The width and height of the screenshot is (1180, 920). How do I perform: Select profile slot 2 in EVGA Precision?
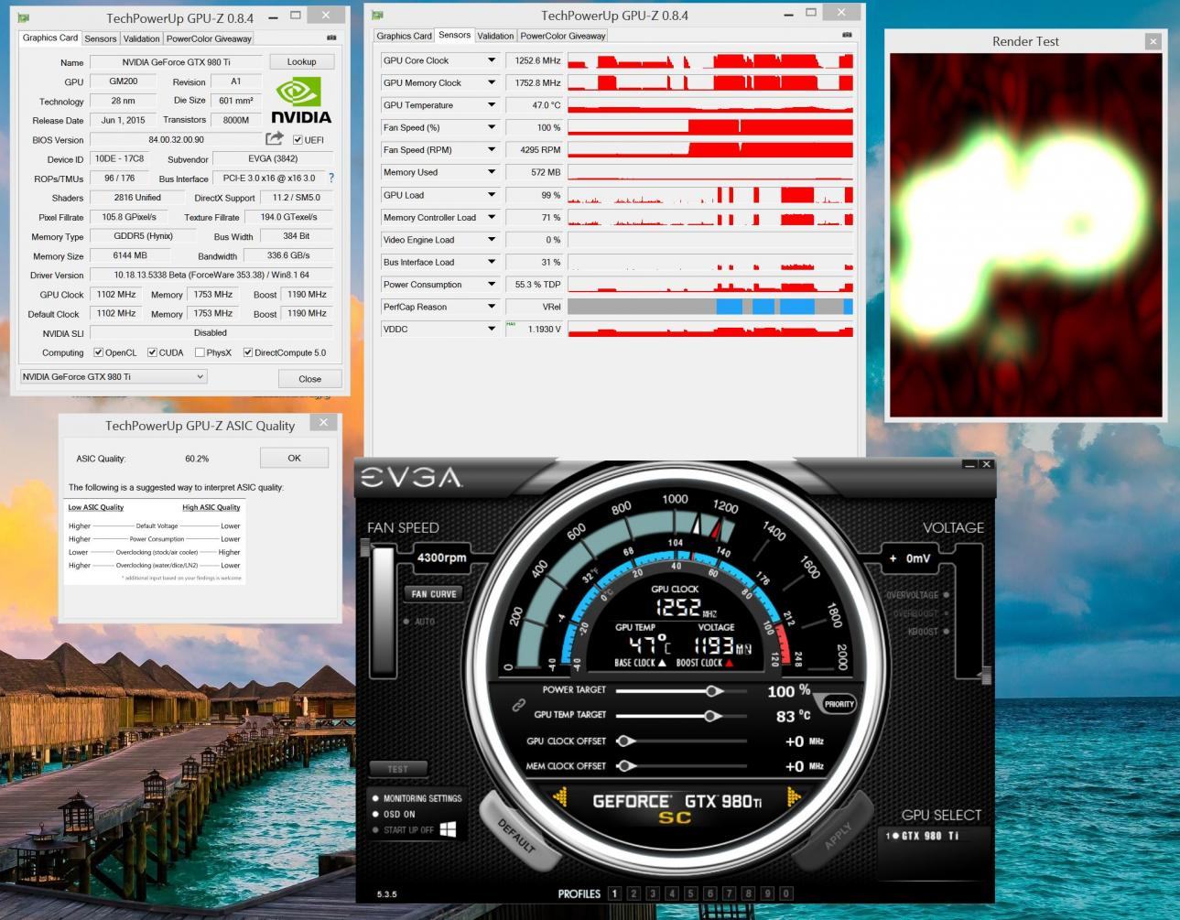click(x=633, y=893)
